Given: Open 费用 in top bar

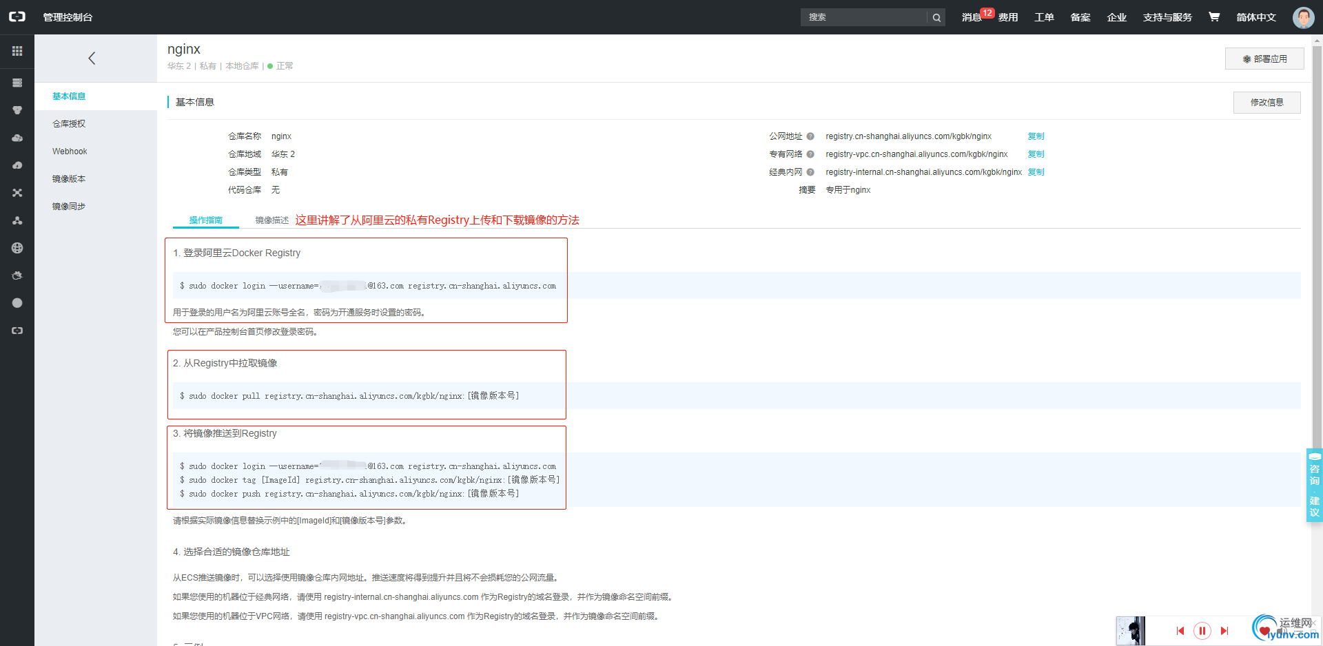Looking at the screenshot, I should point(1008,17).
